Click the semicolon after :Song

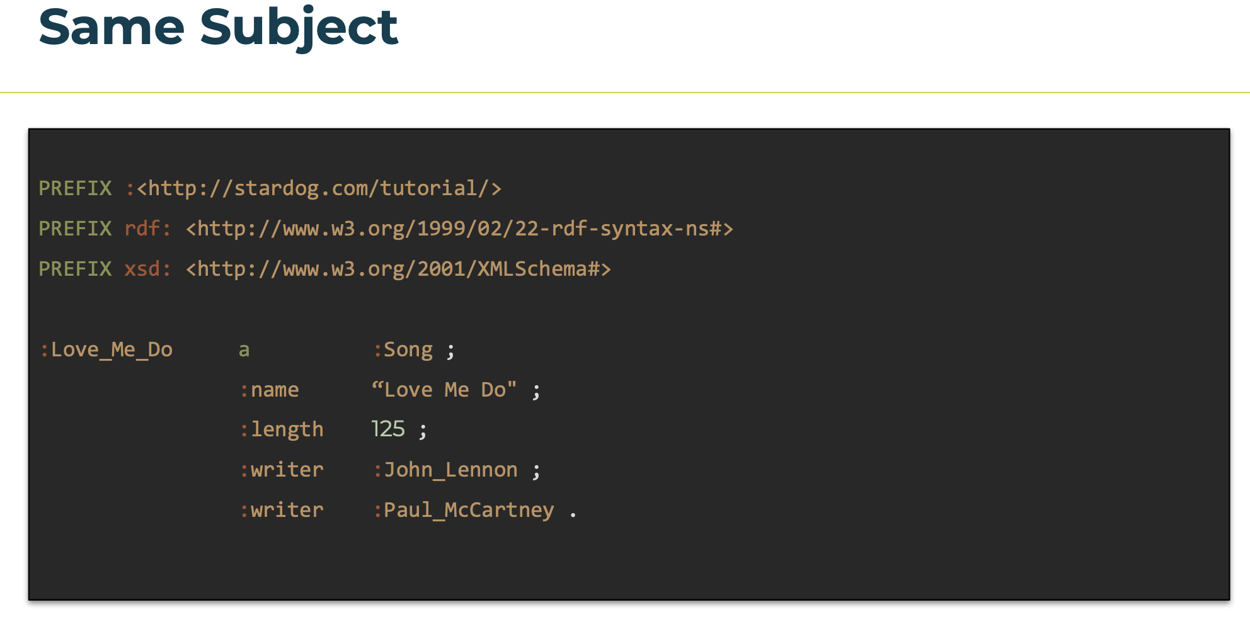450,351
